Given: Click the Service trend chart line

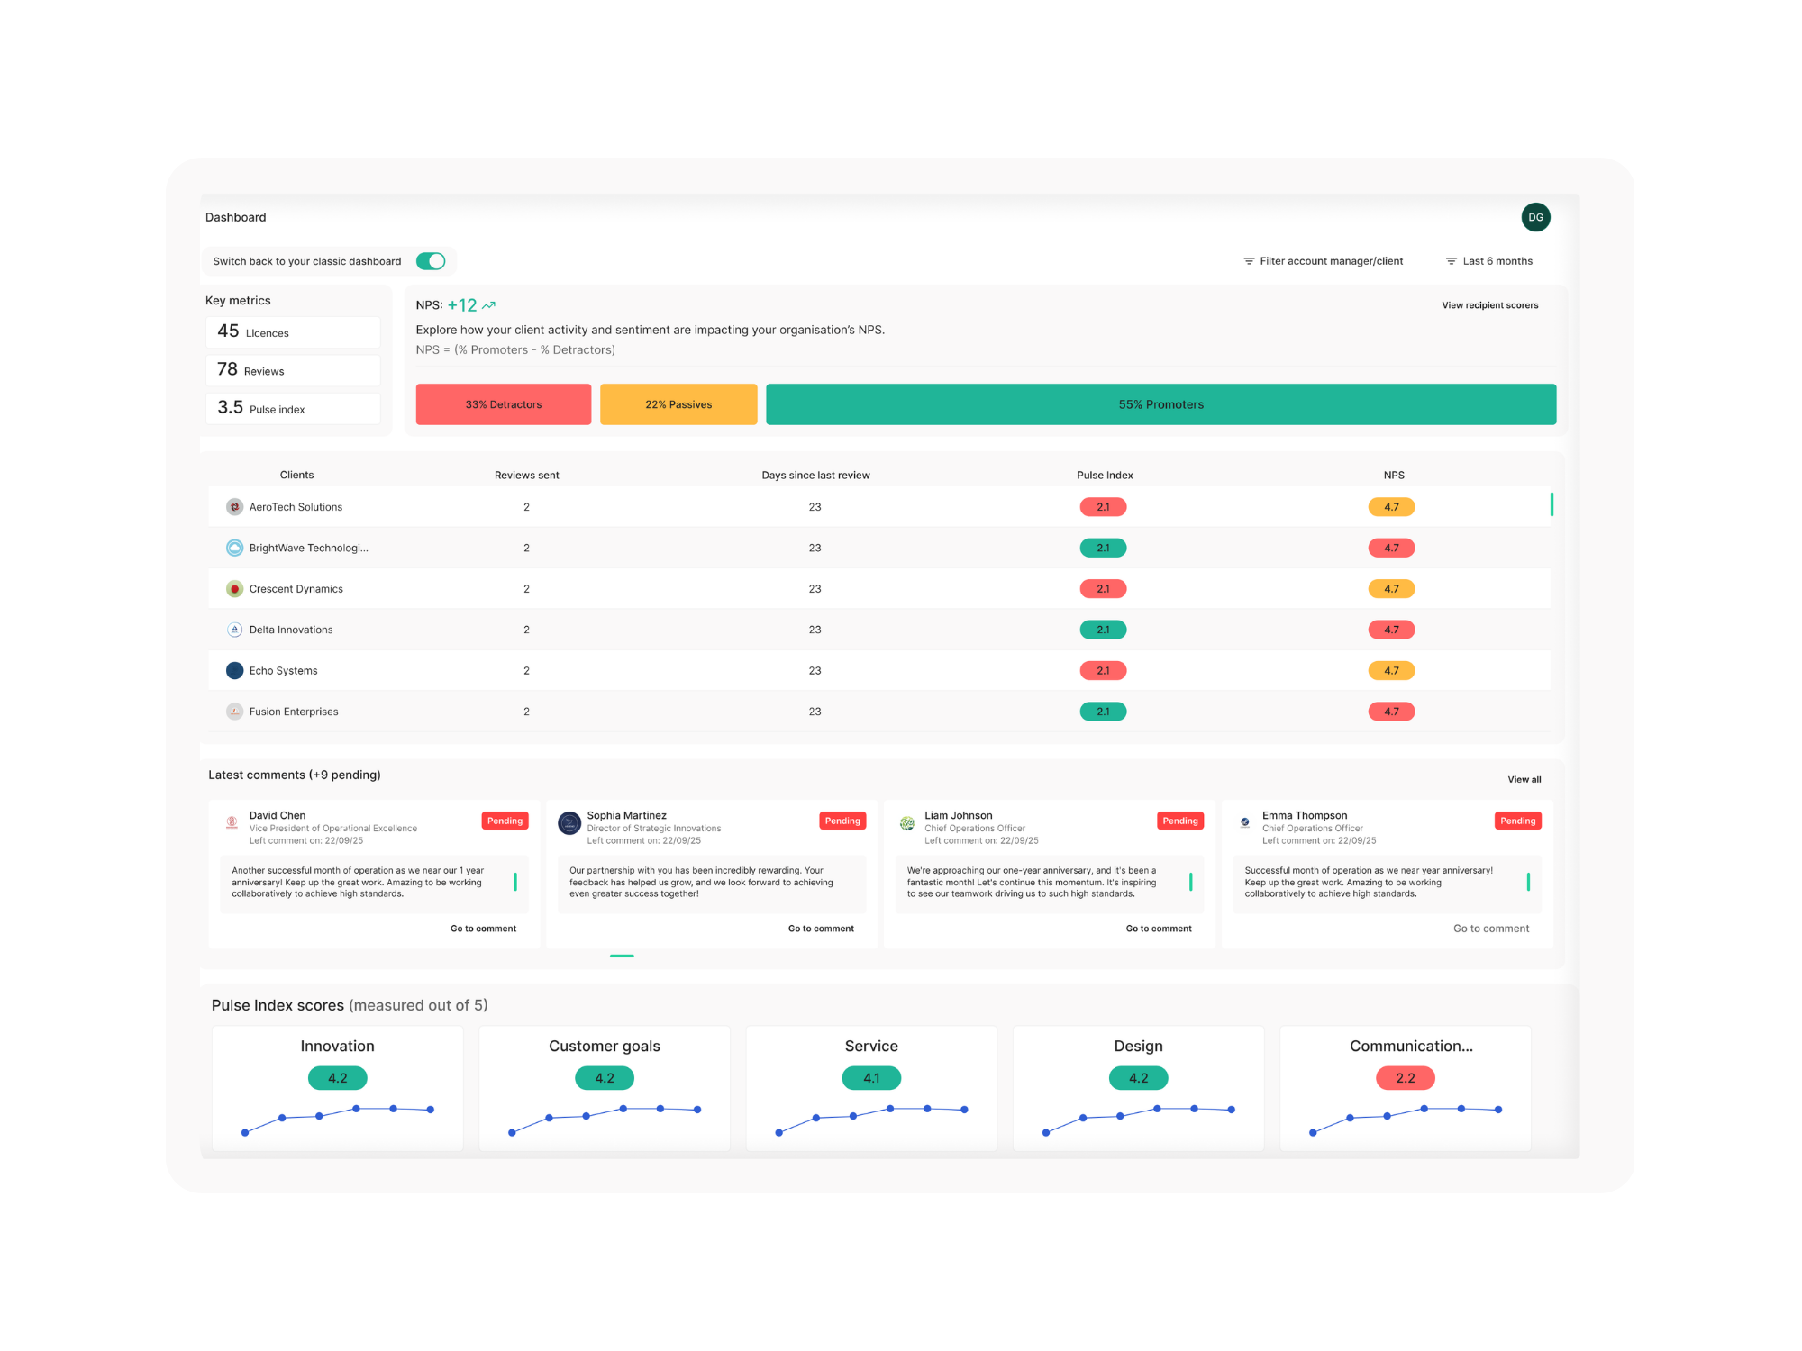Looking at the screenshot, I should tap(871, 1120).
